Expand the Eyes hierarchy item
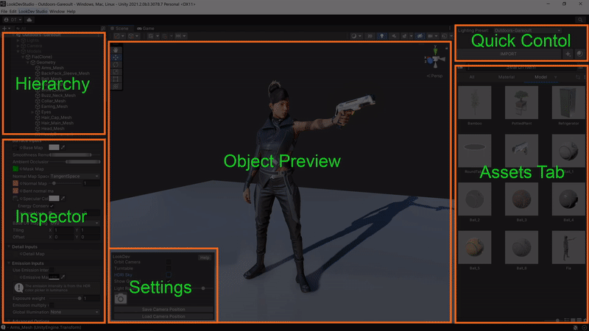The height and width of the screenshot is (331, 589). (x=32, y=112)
